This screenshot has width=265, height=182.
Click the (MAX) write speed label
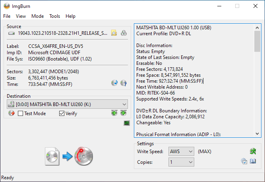[205, 152]
